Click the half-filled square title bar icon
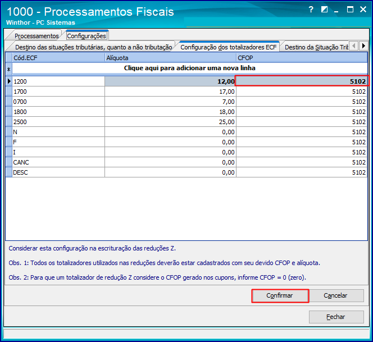Viewport: 373px width, 342px height. 324,10
